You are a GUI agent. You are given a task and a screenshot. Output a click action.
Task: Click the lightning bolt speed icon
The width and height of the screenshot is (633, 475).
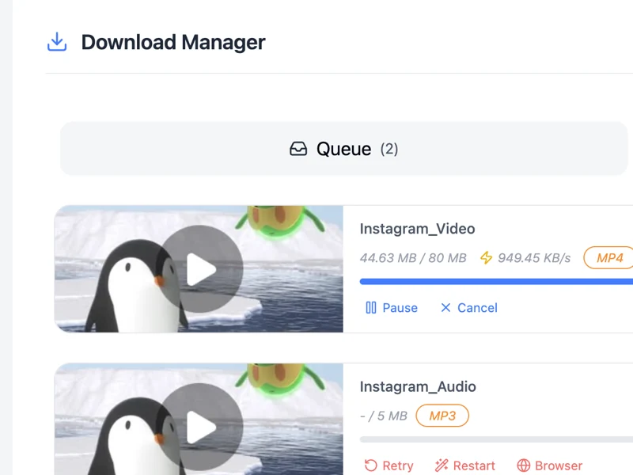pyautogui.click(x=486, y=258)
